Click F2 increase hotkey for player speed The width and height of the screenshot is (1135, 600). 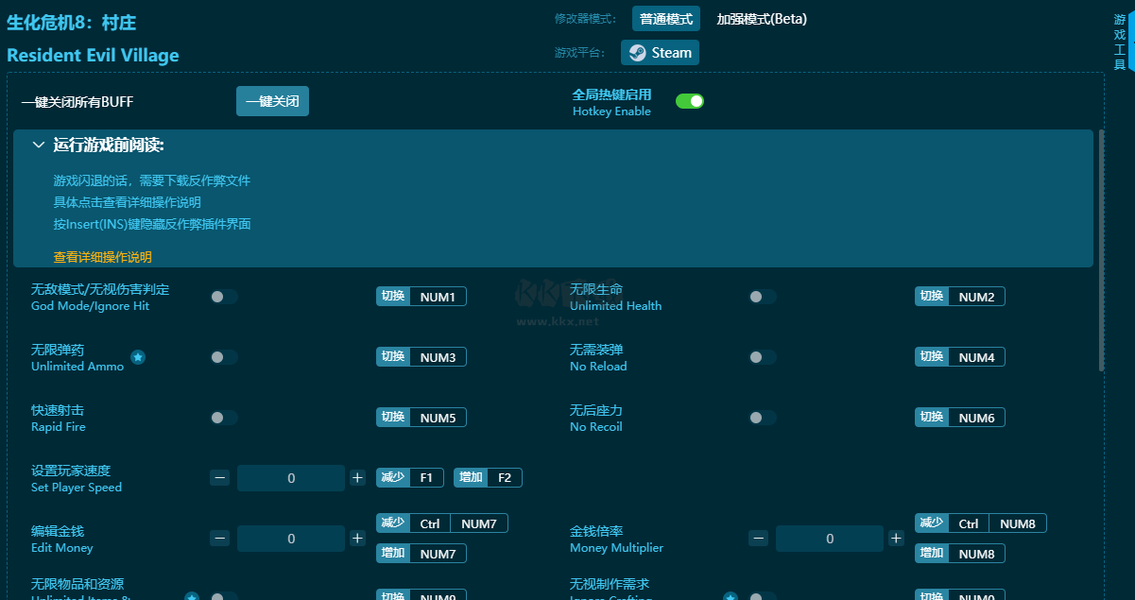tap(488, 478)
